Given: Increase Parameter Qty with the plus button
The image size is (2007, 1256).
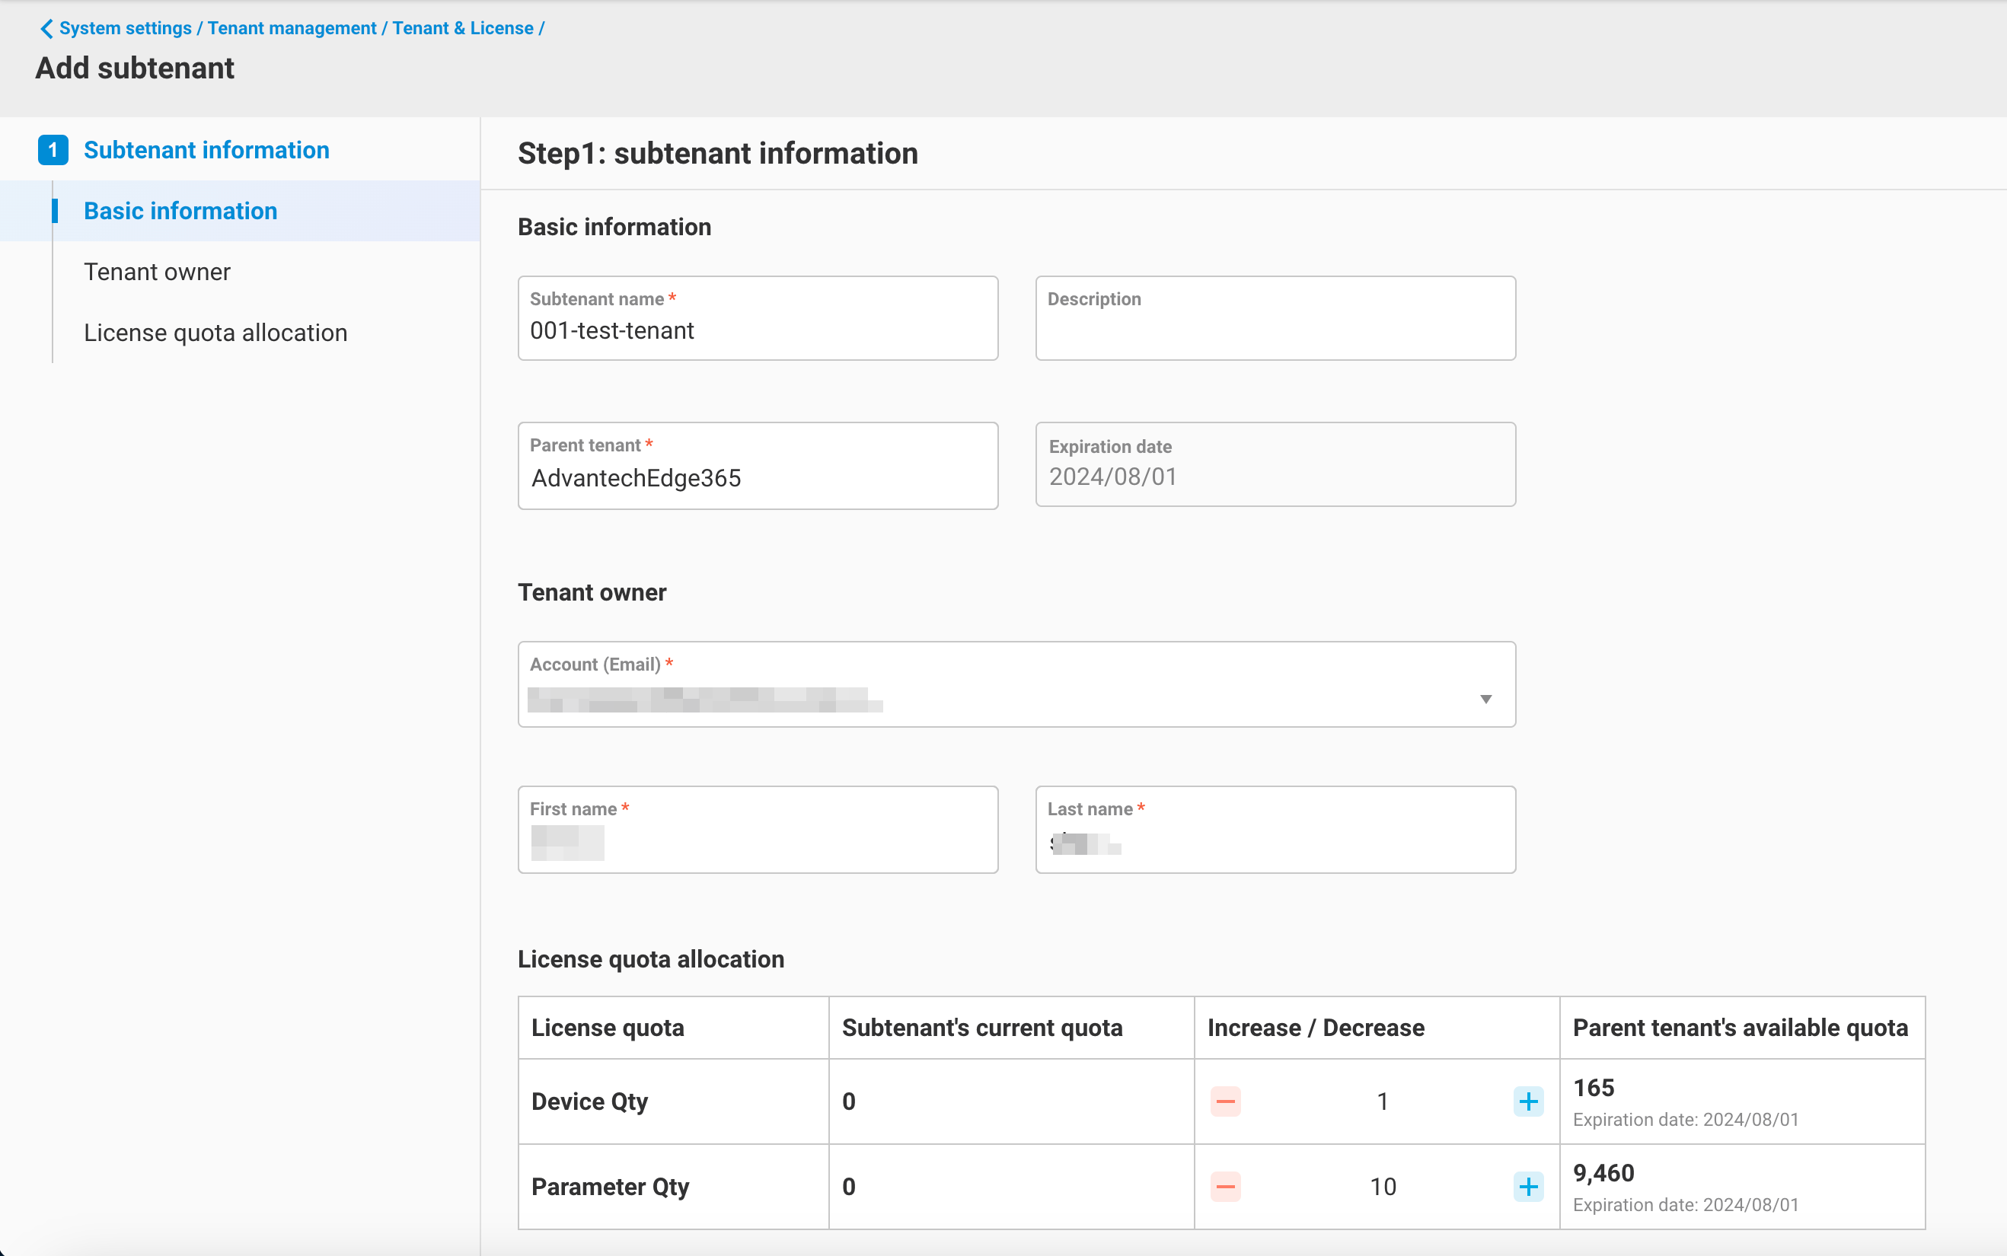Looking at the screenshot, I should coord(1527,1186).
